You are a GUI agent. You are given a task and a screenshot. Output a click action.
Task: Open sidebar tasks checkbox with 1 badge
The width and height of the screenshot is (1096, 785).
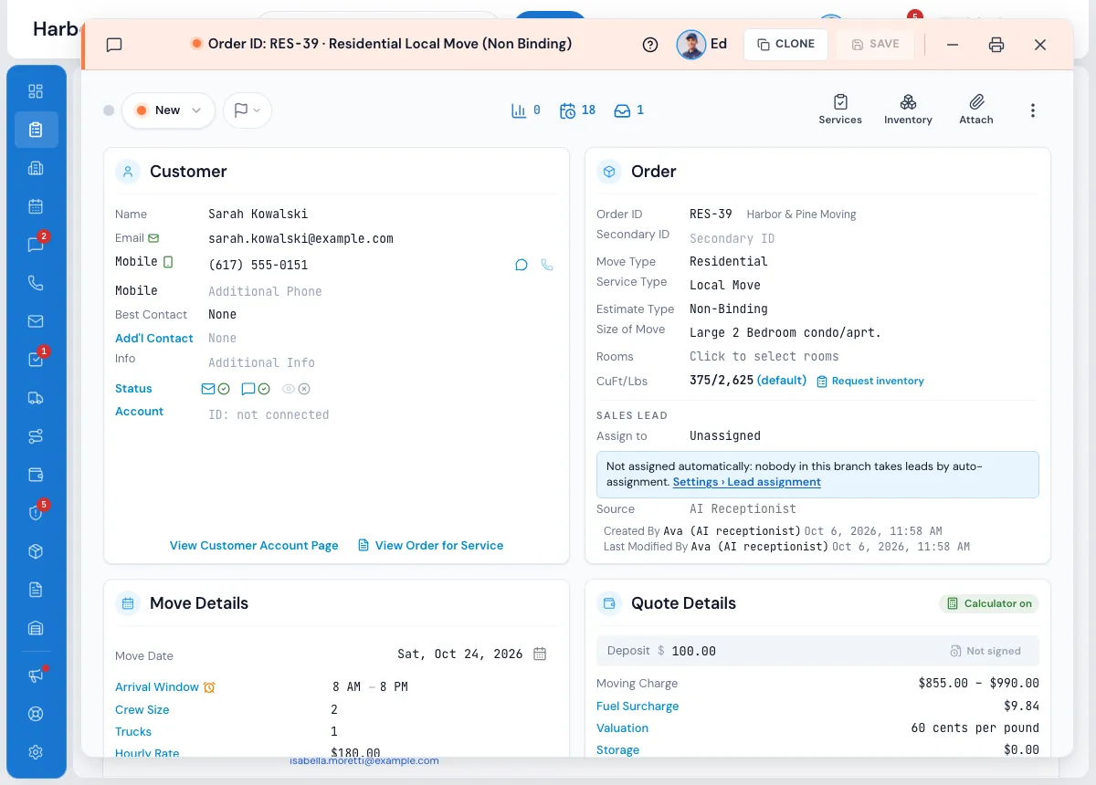click(36, 360)
